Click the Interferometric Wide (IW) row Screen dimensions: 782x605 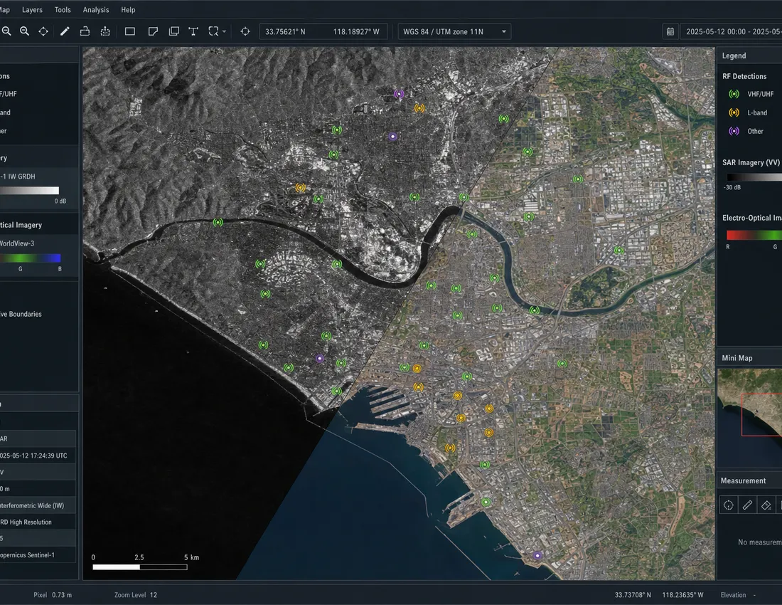click(x=38, y=505)
